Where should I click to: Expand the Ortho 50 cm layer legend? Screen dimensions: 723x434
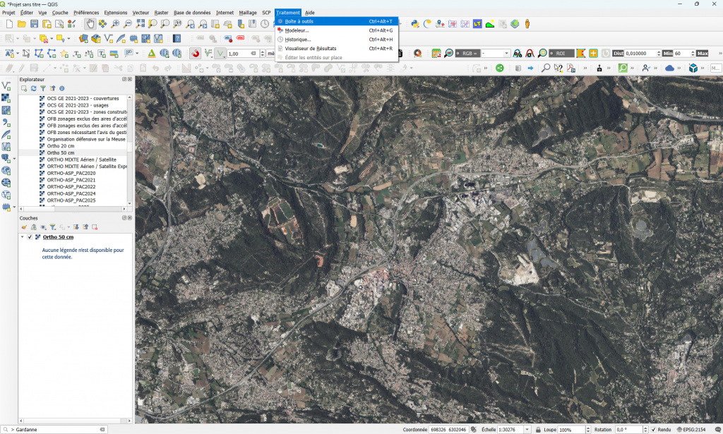pos(22,237)
